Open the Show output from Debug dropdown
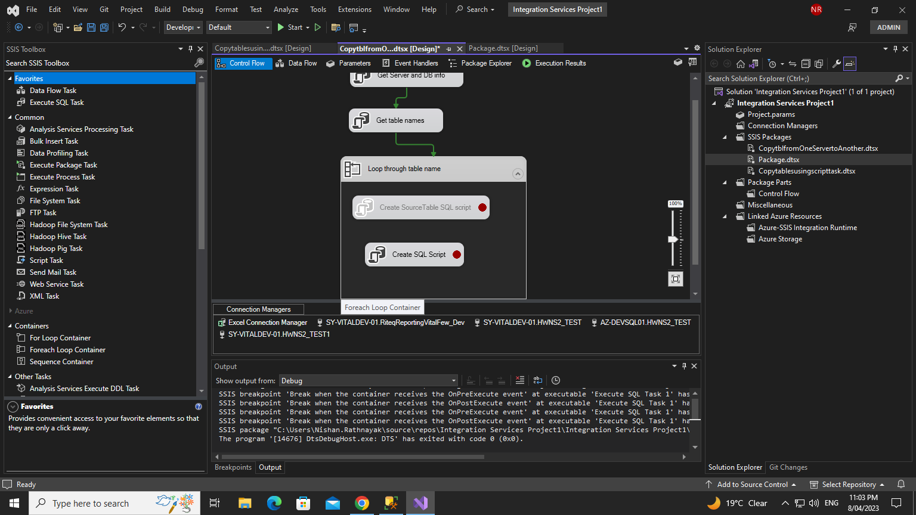 click(x=369, y=380)
